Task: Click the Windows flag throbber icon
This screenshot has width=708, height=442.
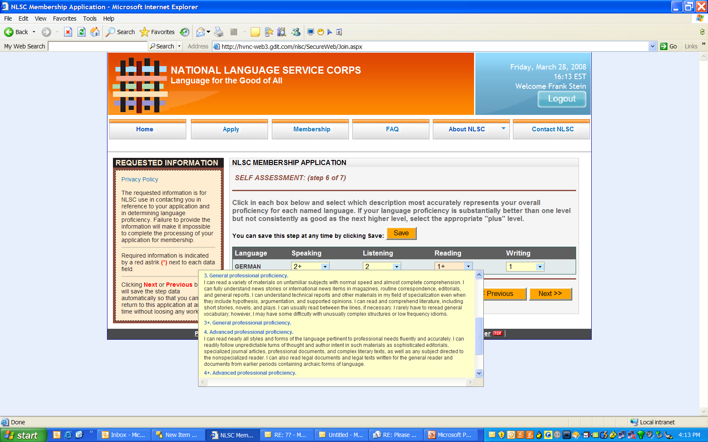Action: pos(700,18)
